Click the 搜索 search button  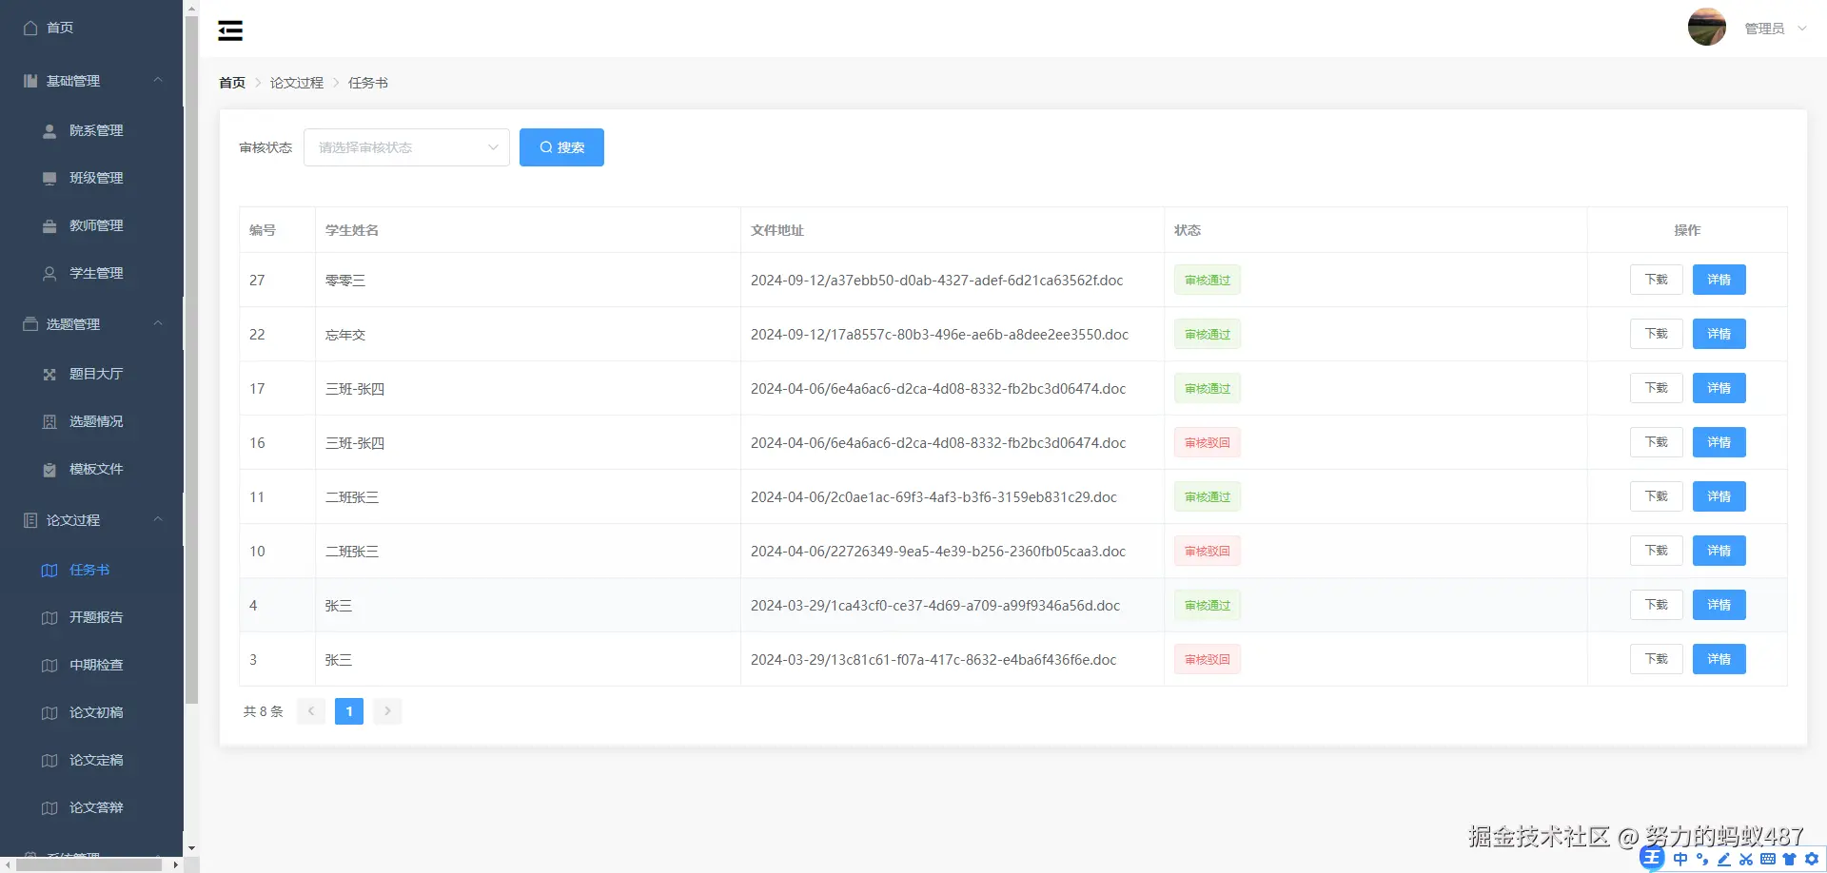[561, 147]
